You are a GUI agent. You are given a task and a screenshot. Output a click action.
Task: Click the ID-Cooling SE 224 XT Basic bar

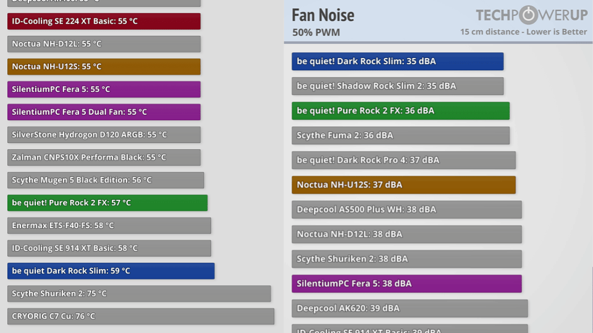point(104,22)
